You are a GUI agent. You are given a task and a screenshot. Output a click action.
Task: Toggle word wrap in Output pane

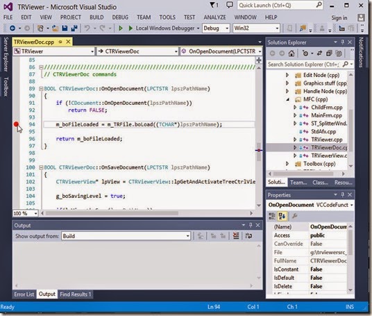click(248, 236)
